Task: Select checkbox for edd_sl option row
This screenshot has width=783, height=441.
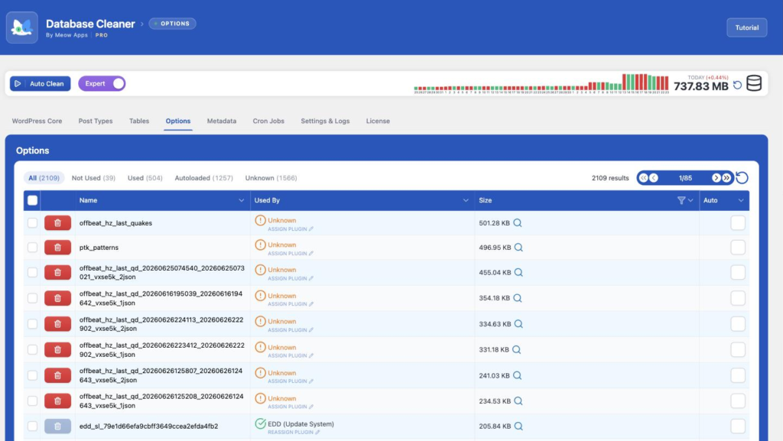Action: pos(32,426)
